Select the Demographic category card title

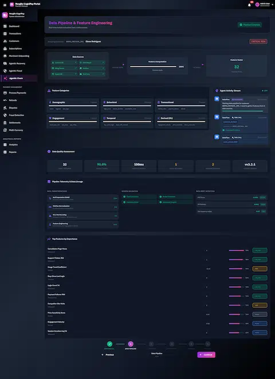[x=59, y=102]
